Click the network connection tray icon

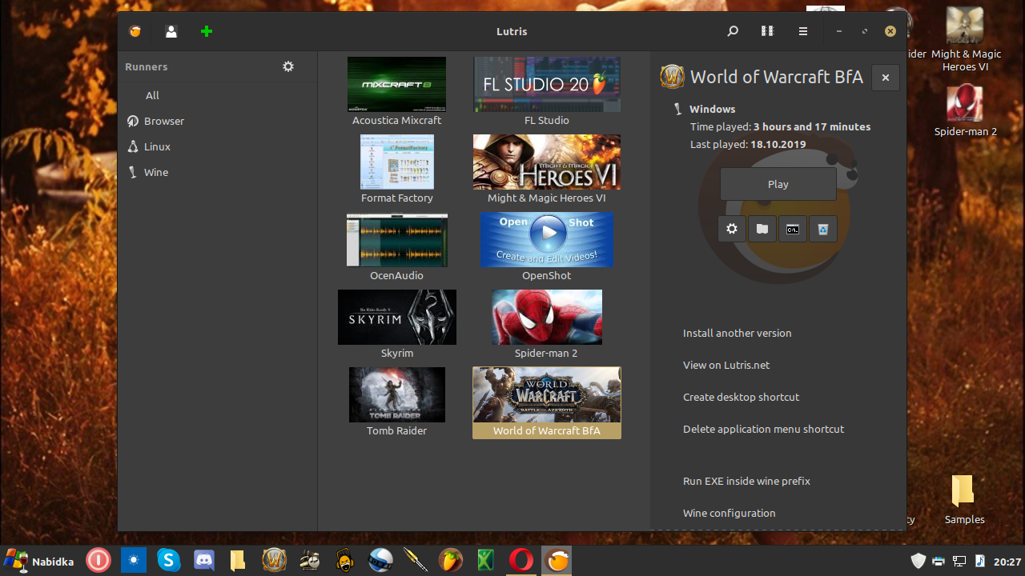[x=959, y=562]
